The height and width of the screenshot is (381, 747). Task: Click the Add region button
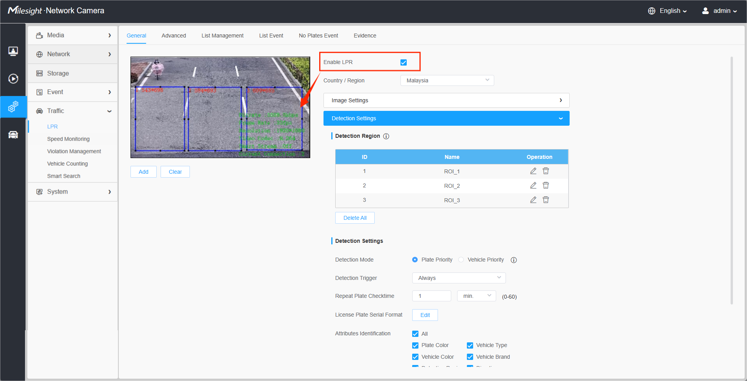[x=143, y=172]
